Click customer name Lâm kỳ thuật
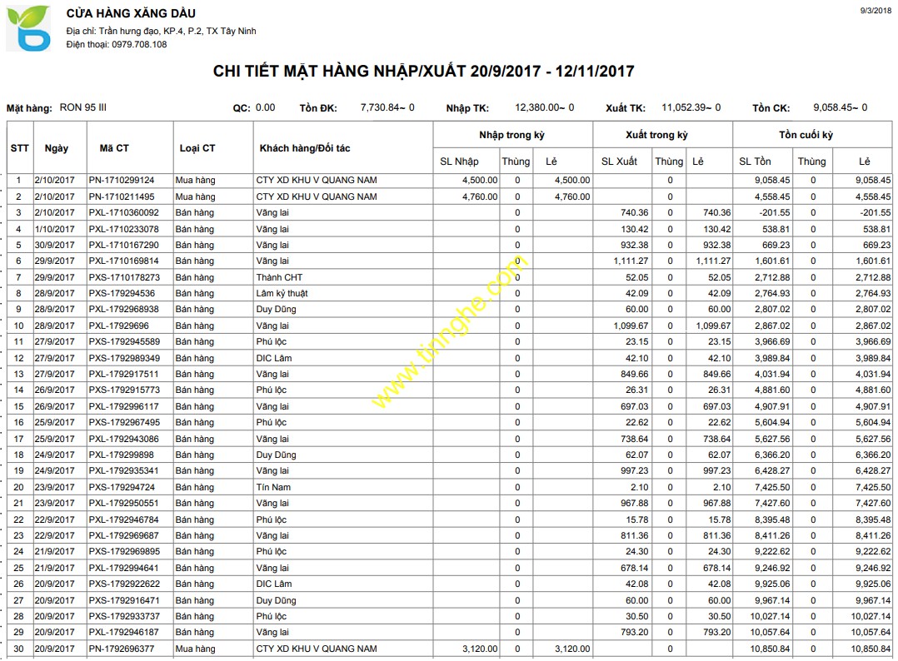Viewport: 898px width, 661px height. point(282,294)
